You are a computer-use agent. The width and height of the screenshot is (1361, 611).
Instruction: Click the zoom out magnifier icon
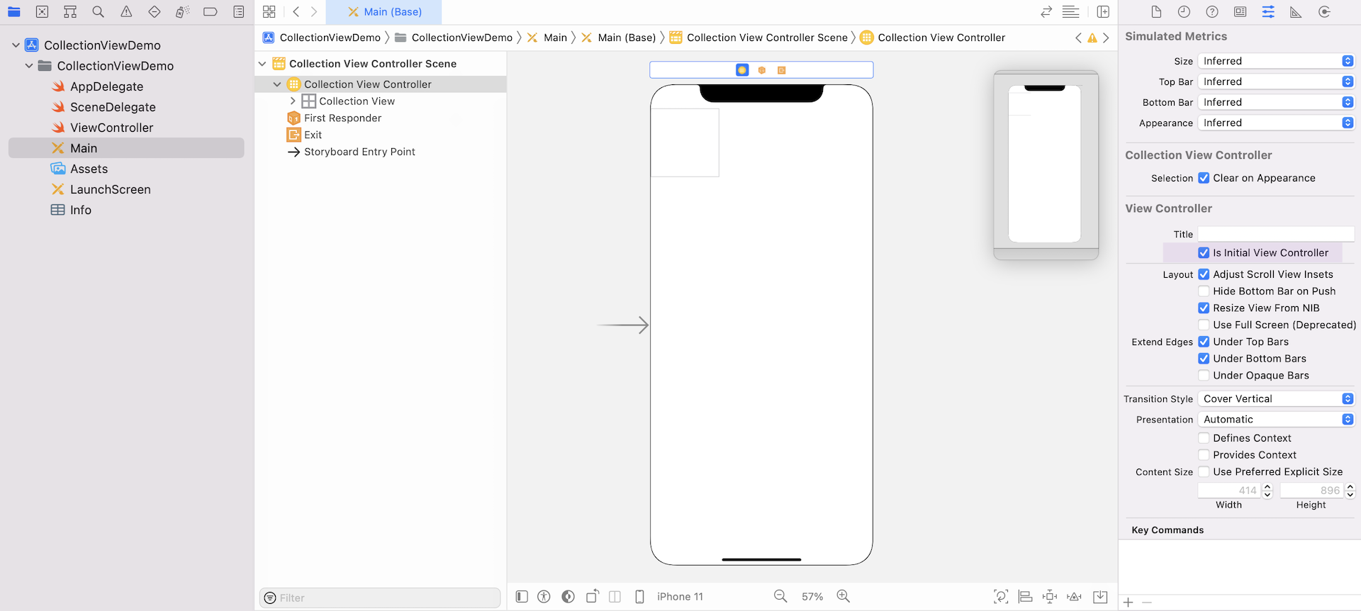tap(780, 597)
